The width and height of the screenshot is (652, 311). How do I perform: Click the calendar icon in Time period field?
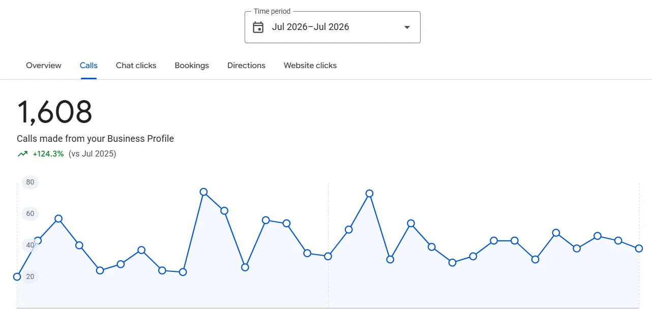coord(258,27)
